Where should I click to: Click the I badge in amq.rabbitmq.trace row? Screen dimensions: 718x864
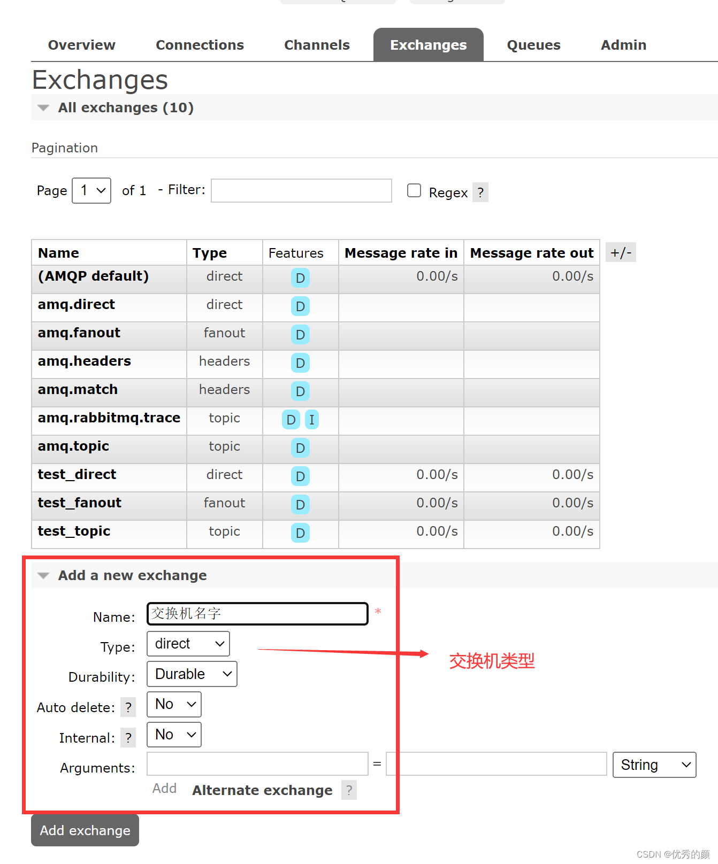(x=312, y=420)
